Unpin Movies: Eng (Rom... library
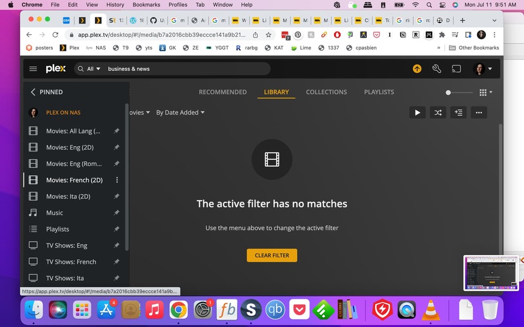This screenshot has height=327, width=524. [x=116, y=164]
